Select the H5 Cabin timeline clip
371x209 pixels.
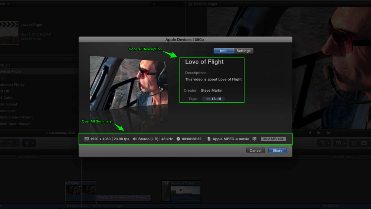(81, 191)
